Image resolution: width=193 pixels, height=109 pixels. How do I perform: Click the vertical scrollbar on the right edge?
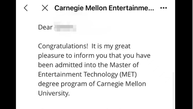click(173, 90)
